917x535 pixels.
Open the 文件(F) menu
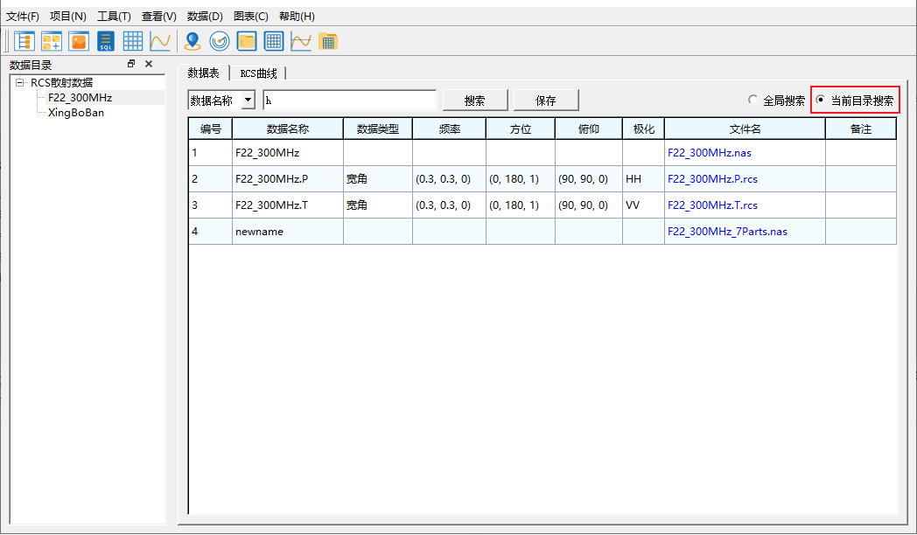click(23, 17)
